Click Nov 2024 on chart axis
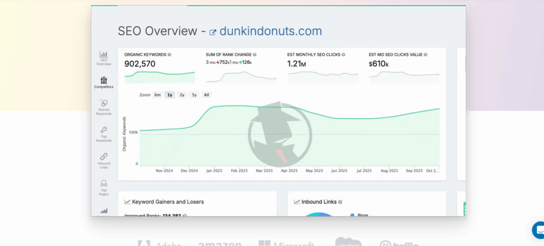 pos(164,171)
